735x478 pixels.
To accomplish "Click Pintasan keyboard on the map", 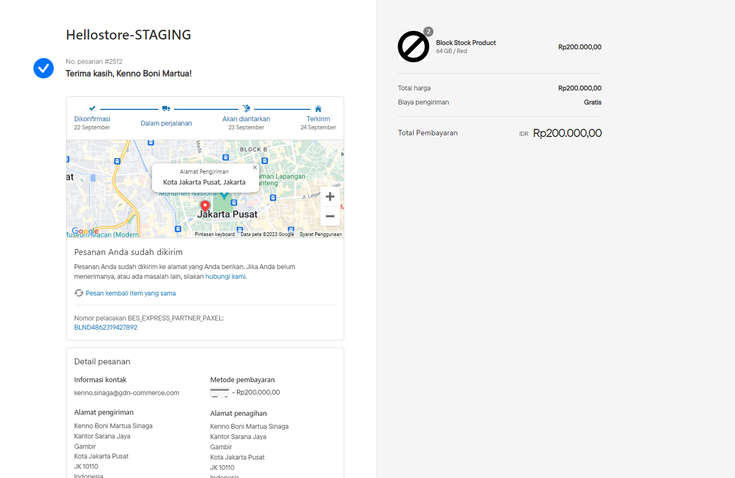I will point(215,234).
